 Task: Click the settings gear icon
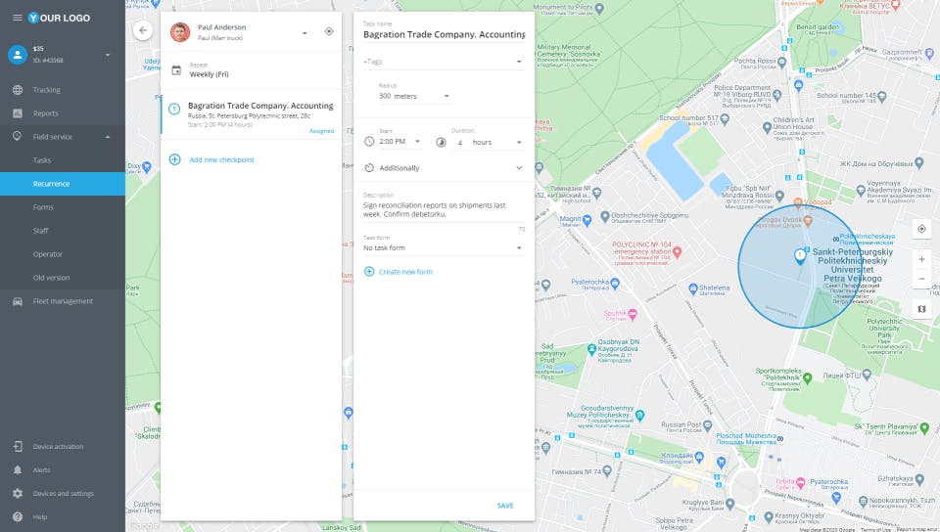[x=18, y=493]
